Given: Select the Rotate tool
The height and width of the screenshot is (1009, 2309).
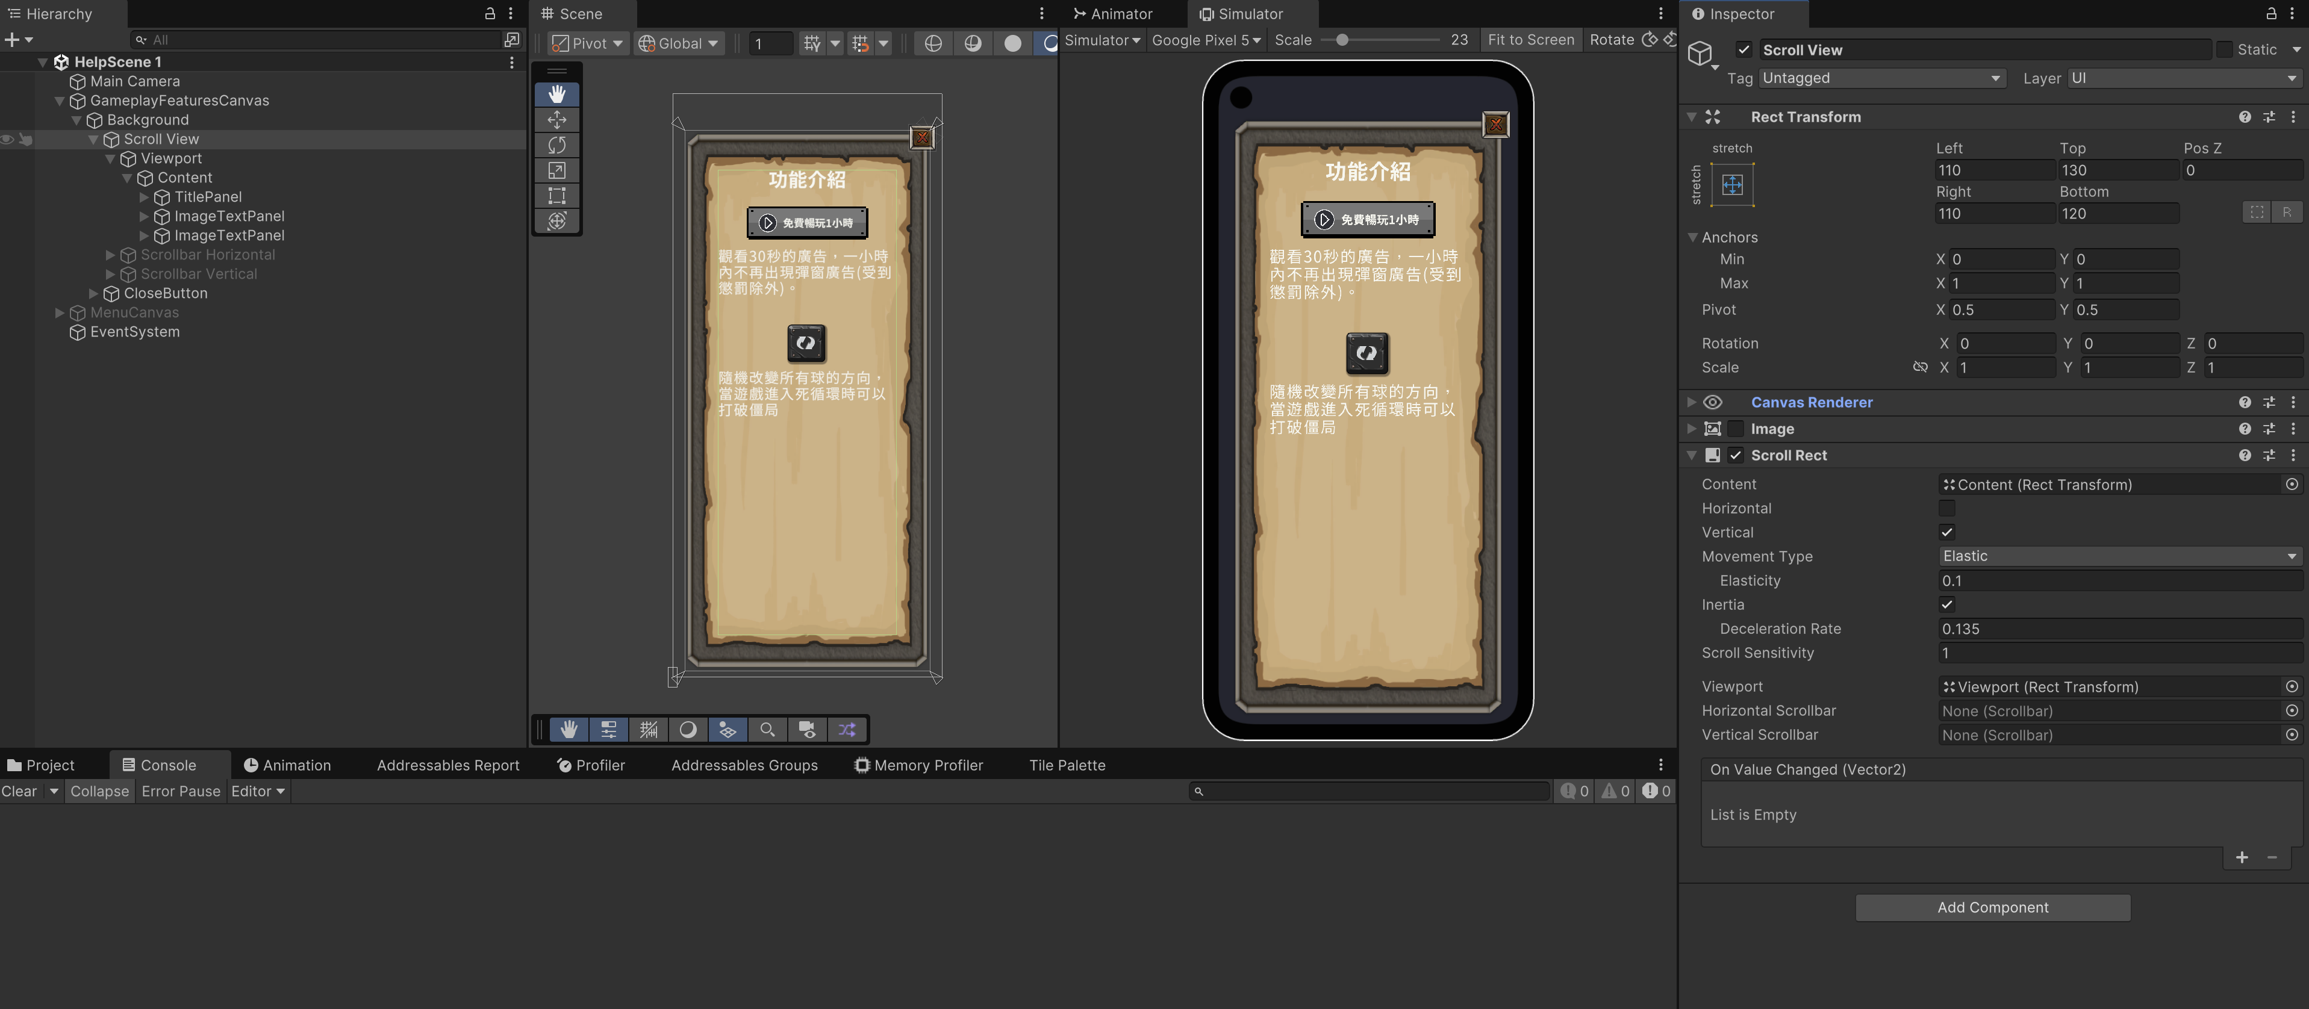Looking at the screenshot, I should [558, 144].
